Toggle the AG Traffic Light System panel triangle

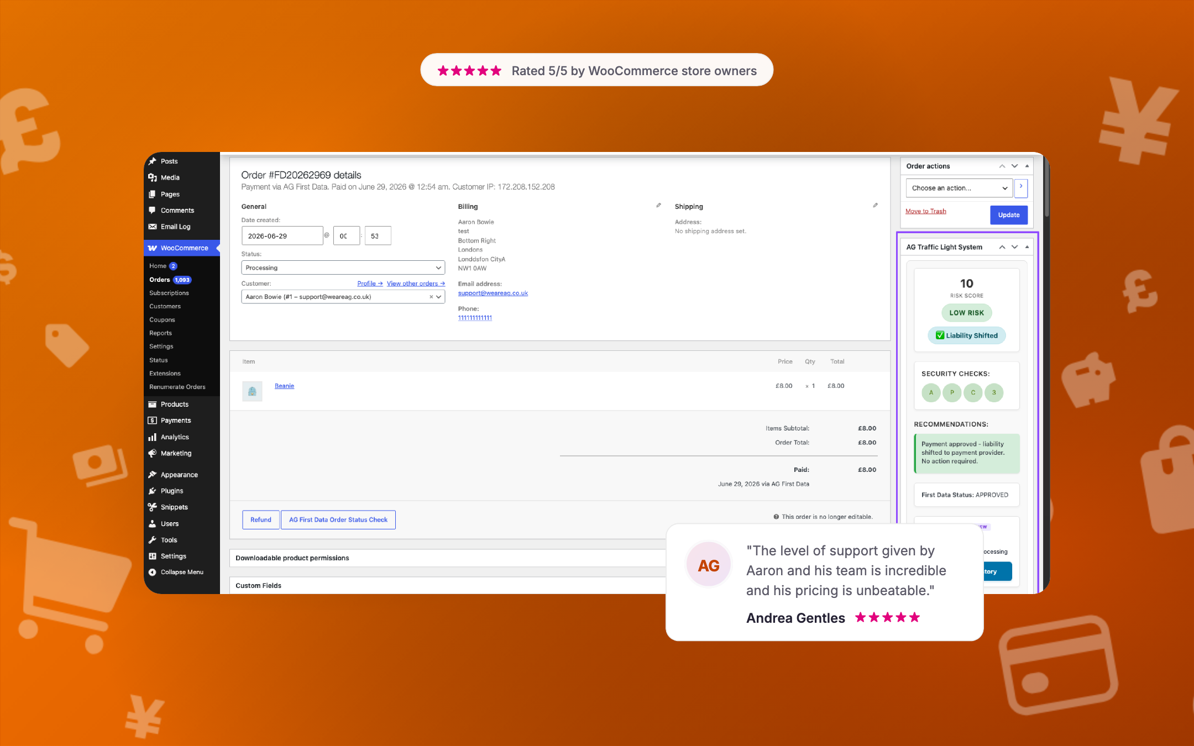click(1027, 247)
